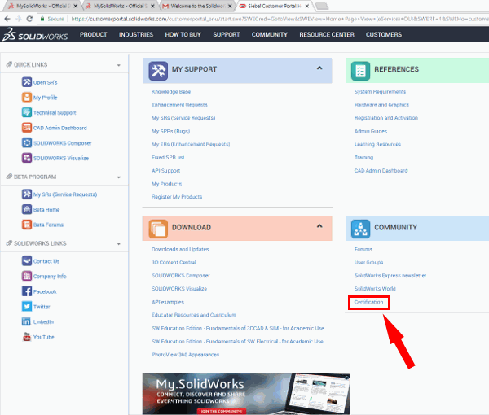Open Enhancement Requests under My Support

179,105
